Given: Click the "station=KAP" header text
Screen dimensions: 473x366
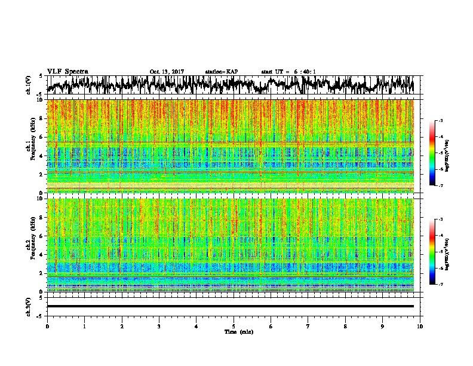Looking at the screenshot, I should tap(222, 72).
